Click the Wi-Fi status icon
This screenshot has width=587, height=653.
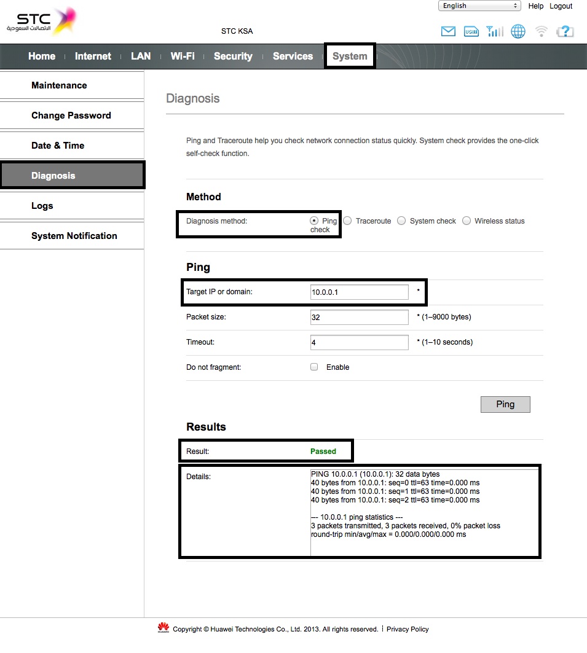point(541,31)
